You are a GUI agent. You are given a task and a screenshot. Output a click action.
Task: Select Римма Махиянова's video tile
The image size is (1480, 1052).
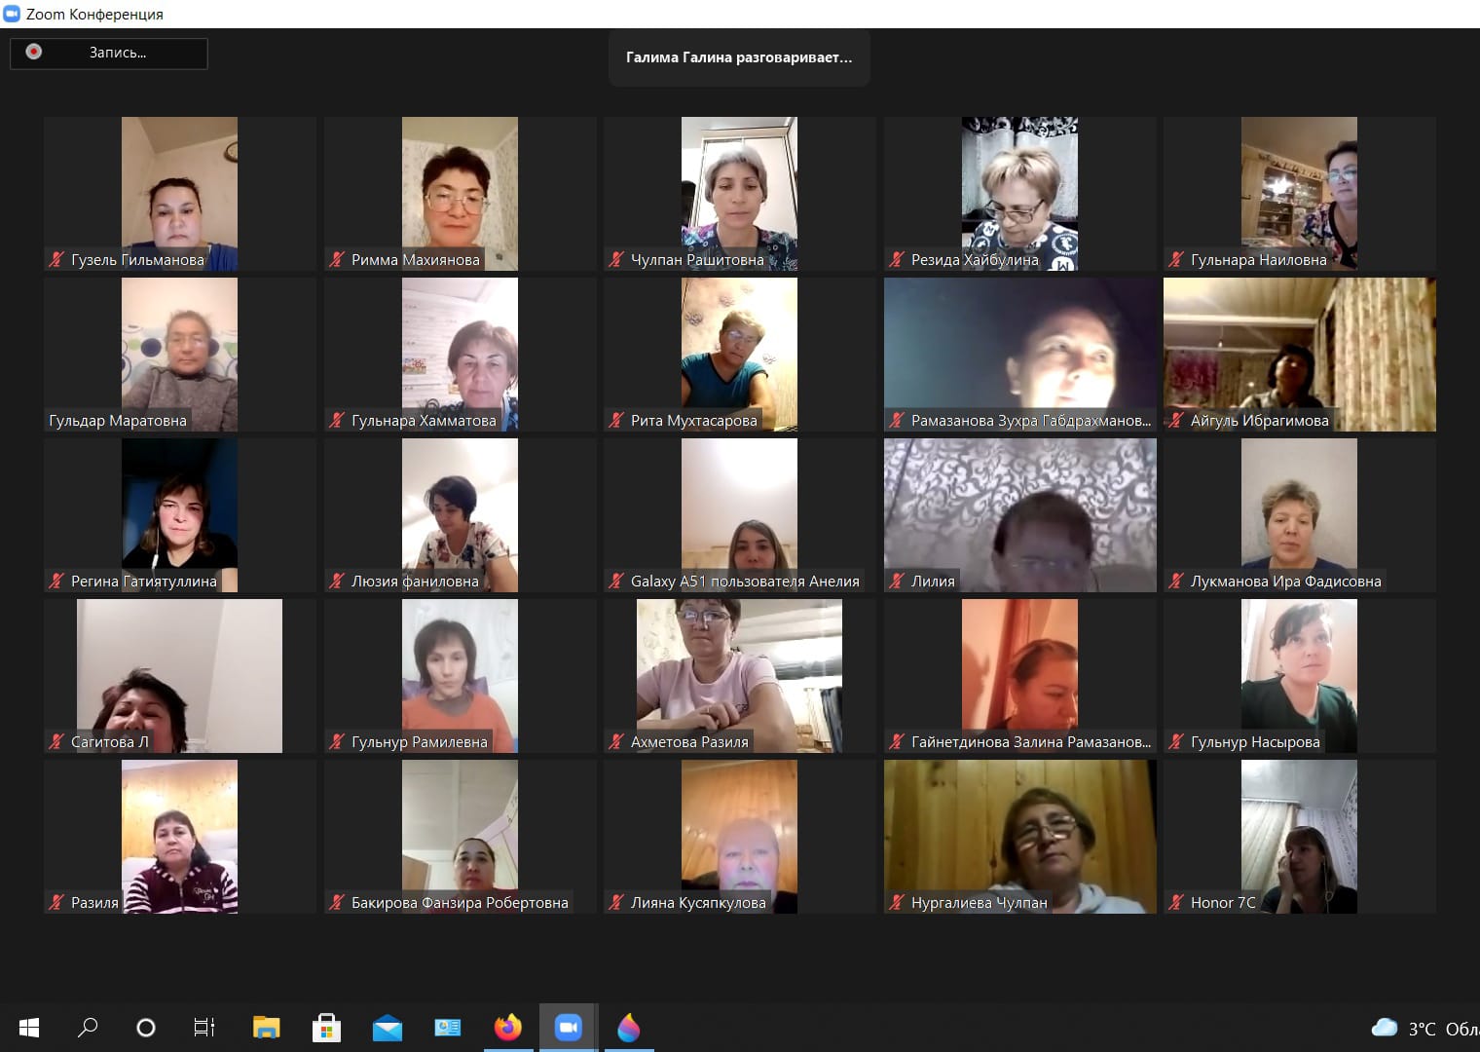(x=460, y=193)
